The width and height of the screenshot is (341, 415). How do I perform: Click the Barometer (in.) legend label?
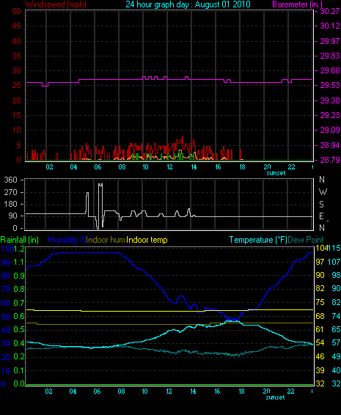[297, 4]
